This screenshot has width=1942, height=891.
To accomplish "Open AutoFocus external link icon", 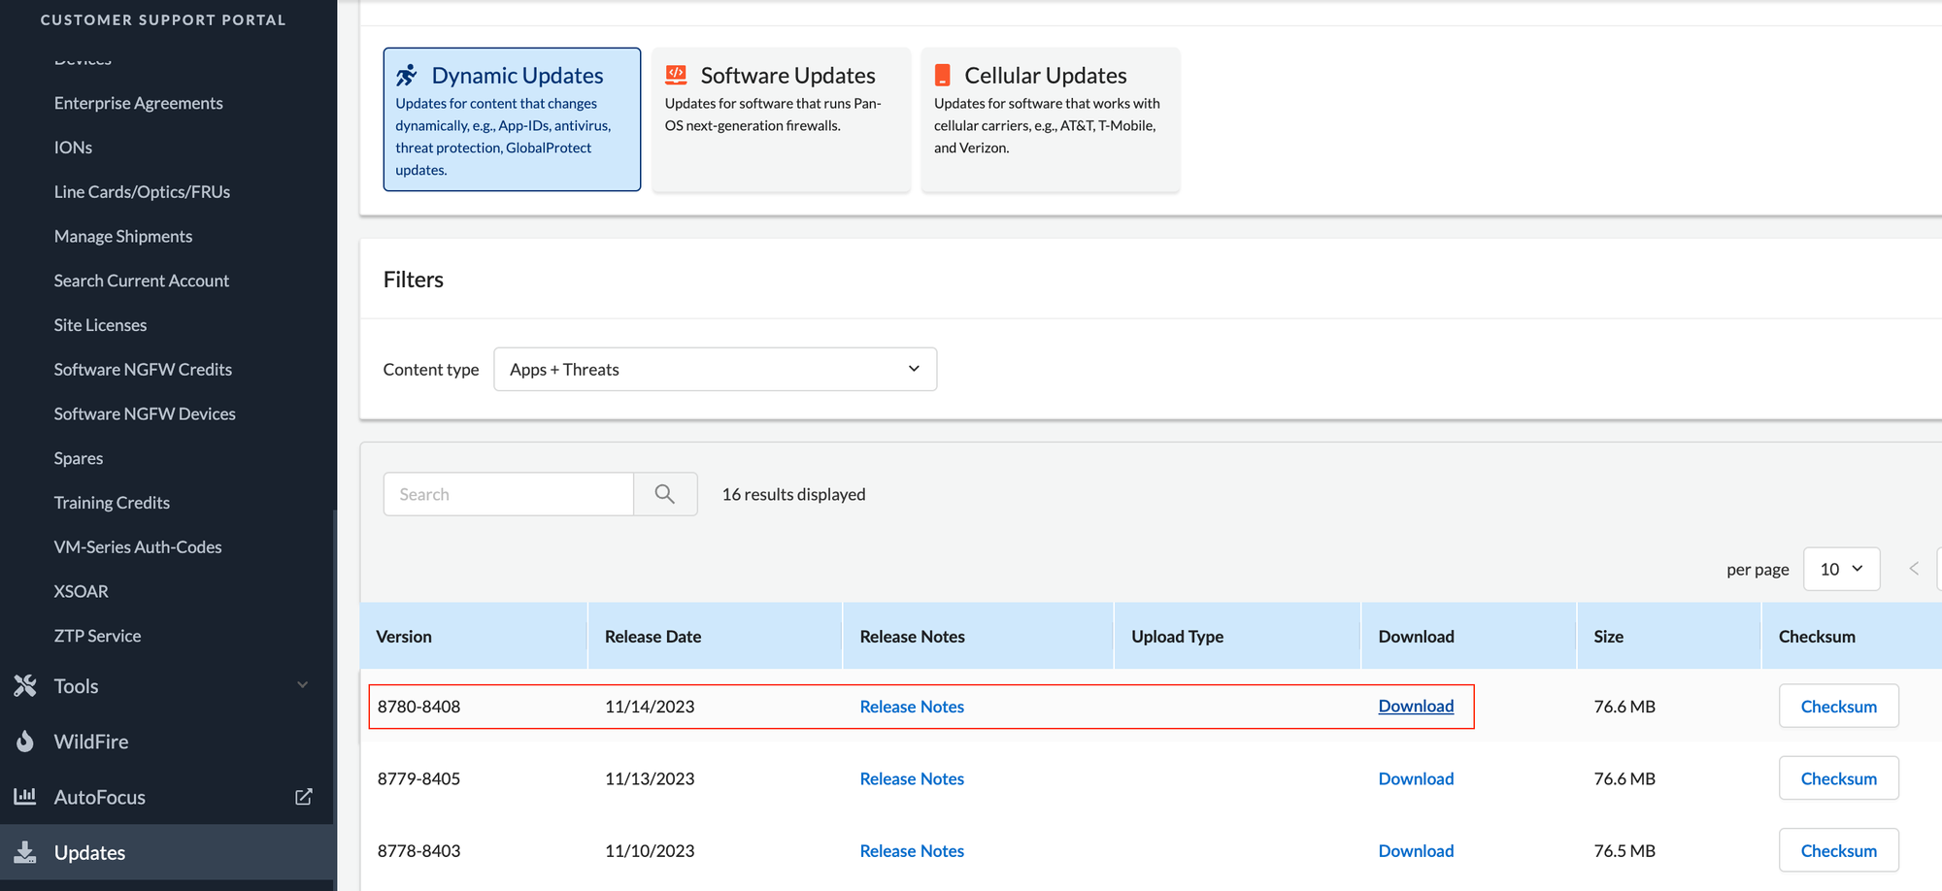I will click(304, 797).
